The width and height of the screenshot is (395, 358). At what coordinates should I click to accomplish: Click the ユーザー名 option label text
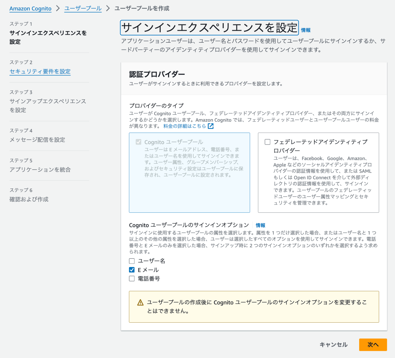point(152,261)
